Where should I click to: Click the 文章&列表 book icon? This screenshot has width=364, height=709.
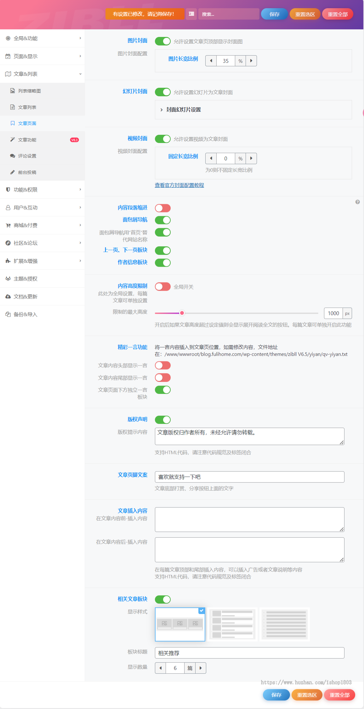click(8, 74)
